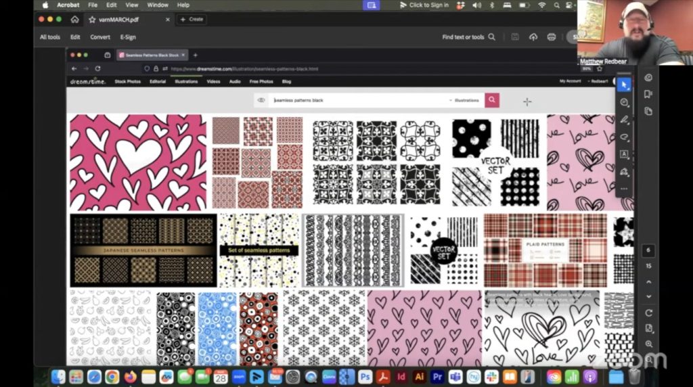Open Premiere Pro from the dock

tap(437, 377)
